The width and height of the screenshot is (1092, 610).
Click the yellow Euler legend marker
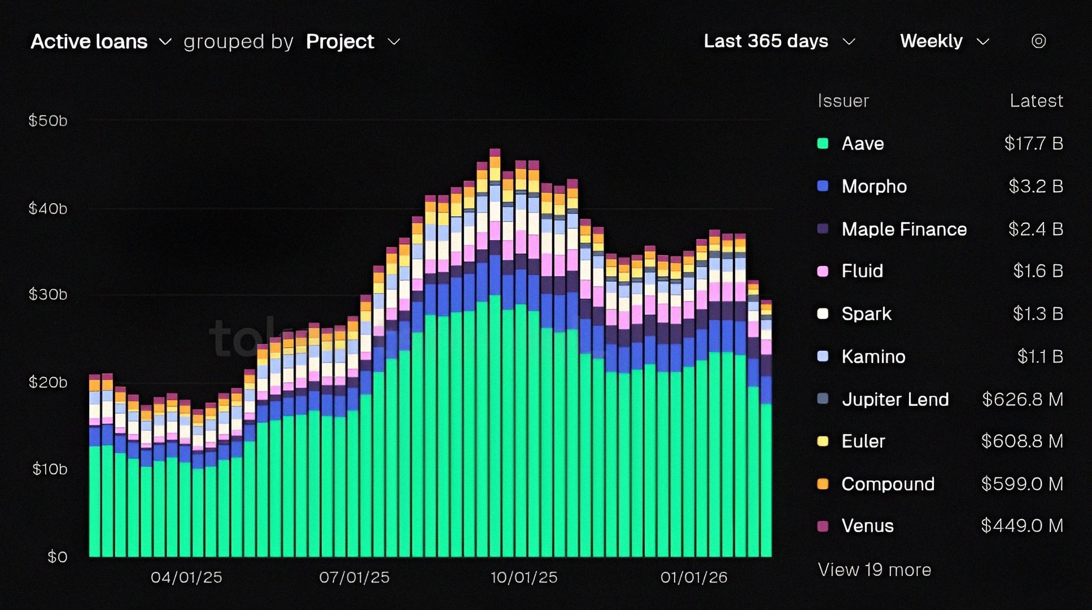[x=823, y=441]
